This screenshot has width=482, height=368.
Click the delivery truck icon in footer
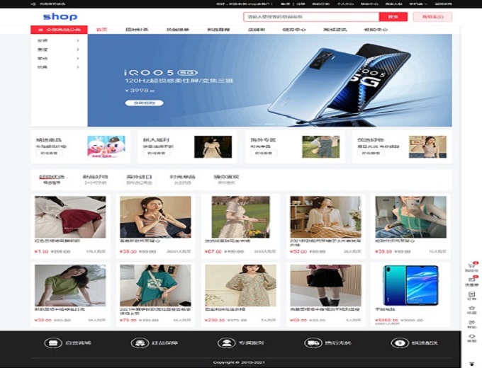coord(313,343)
